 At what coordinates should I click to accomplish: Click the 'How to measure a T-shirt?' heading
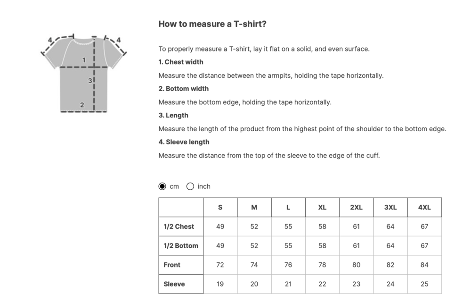coord(212,24)
